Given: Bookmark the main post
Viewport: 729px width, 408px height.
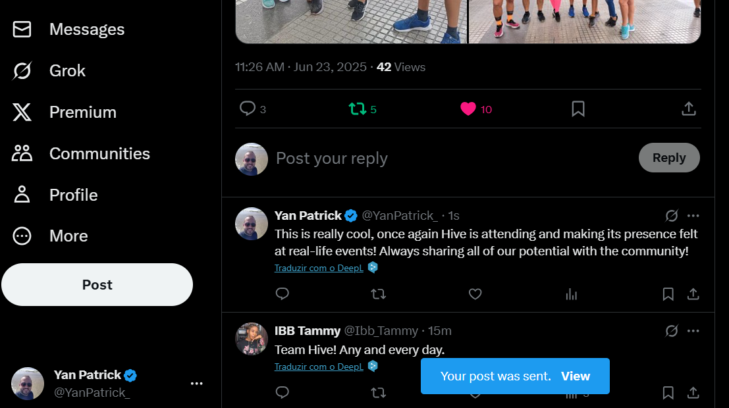Looking at the screenshot, I should click(578, 109).
